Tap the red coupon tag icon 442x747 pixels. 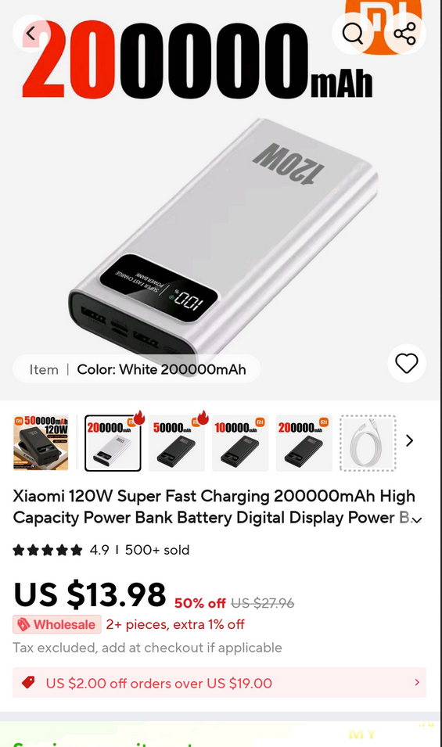coord(29,683)
